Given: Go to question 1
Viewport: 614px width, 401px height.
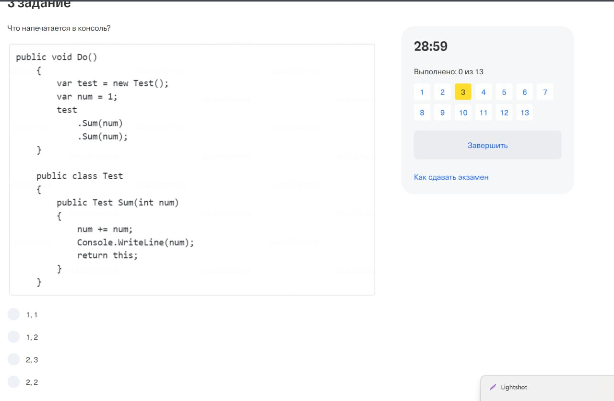Looking at the screenshot, I should click(422, 92).
